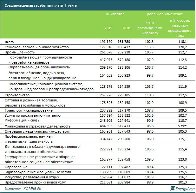Select the "III квартал" column group header
This screenshot has width=196, height=193.
click(x=115, y=14)
